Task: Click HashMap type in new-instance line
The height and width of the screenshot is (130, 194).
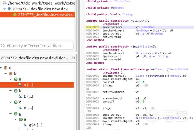Action: 148,27
